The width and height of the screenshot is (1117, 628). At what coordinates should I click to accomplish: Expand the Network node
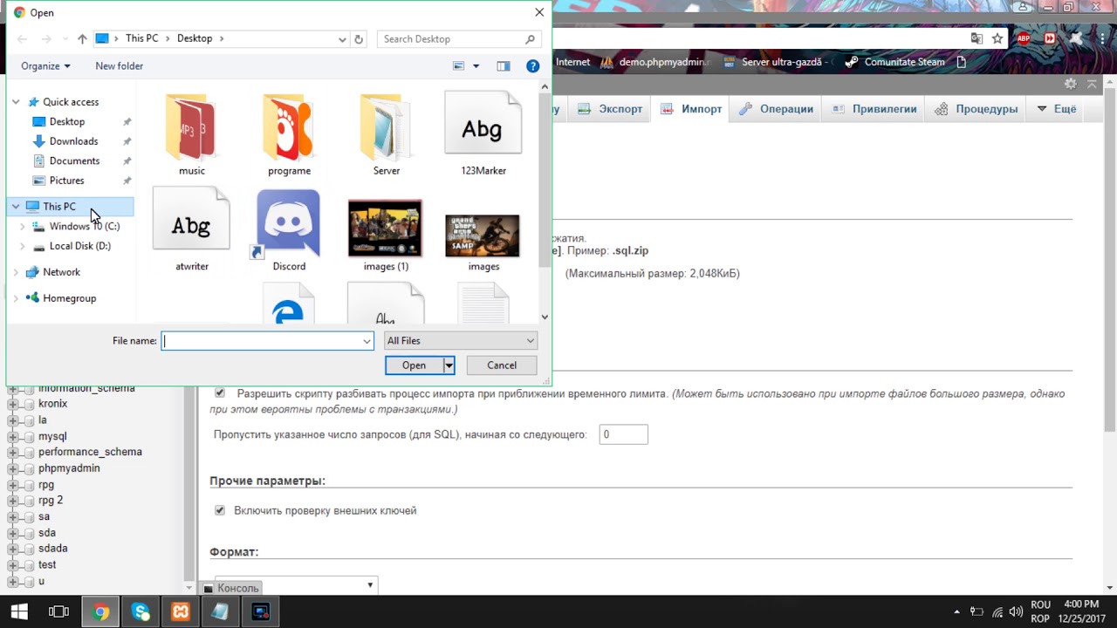coord(16,272)
